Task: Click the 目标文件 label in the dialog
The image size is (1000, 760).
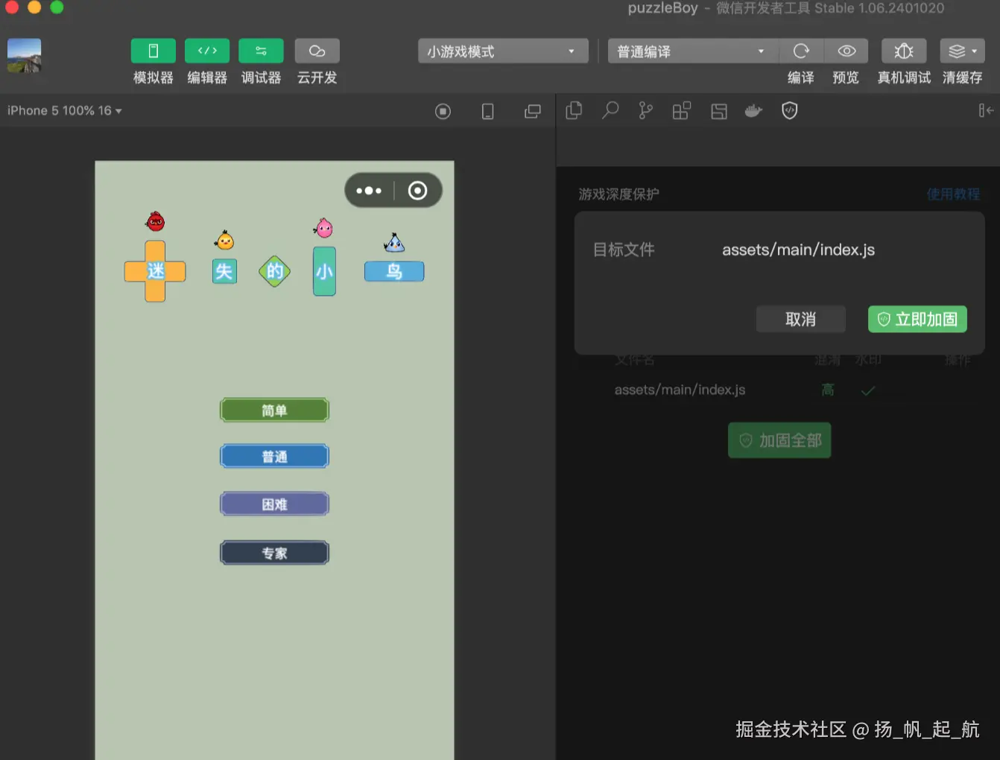Action: (x=624, y=250)
